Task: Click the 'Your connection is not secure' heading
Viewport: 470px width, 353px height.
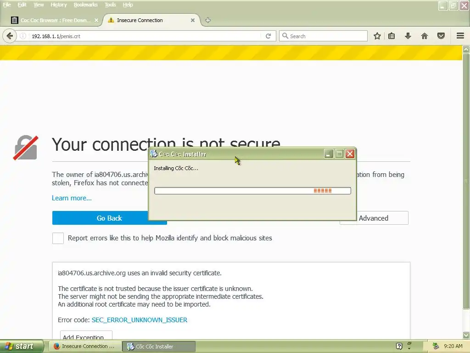Action: (166, 144)
